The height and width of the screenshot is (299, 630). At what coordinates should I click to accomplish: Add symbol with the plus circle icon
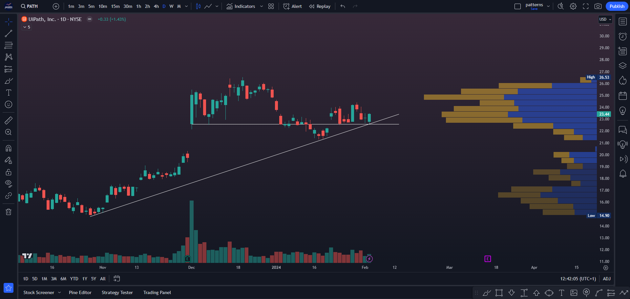pos(56,6)
